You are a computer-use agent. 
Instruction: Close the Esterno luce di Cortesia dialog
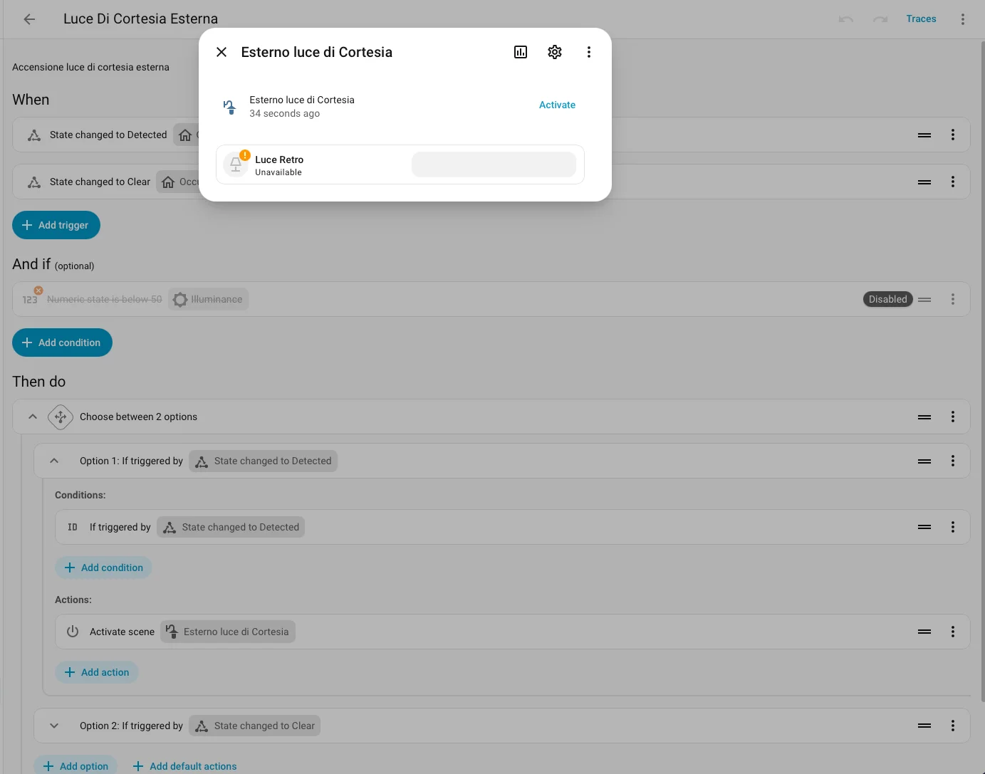[222, 52]
